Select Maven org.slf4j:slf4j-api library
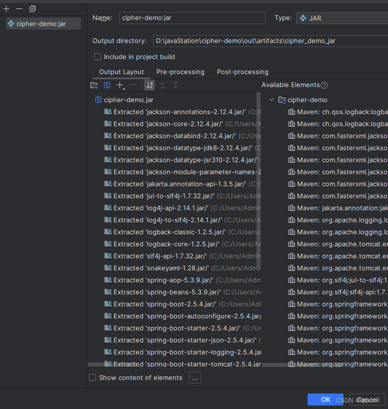The width and height of the screenshot is (388, 409). pyautogui.click(x=338, y=292)
